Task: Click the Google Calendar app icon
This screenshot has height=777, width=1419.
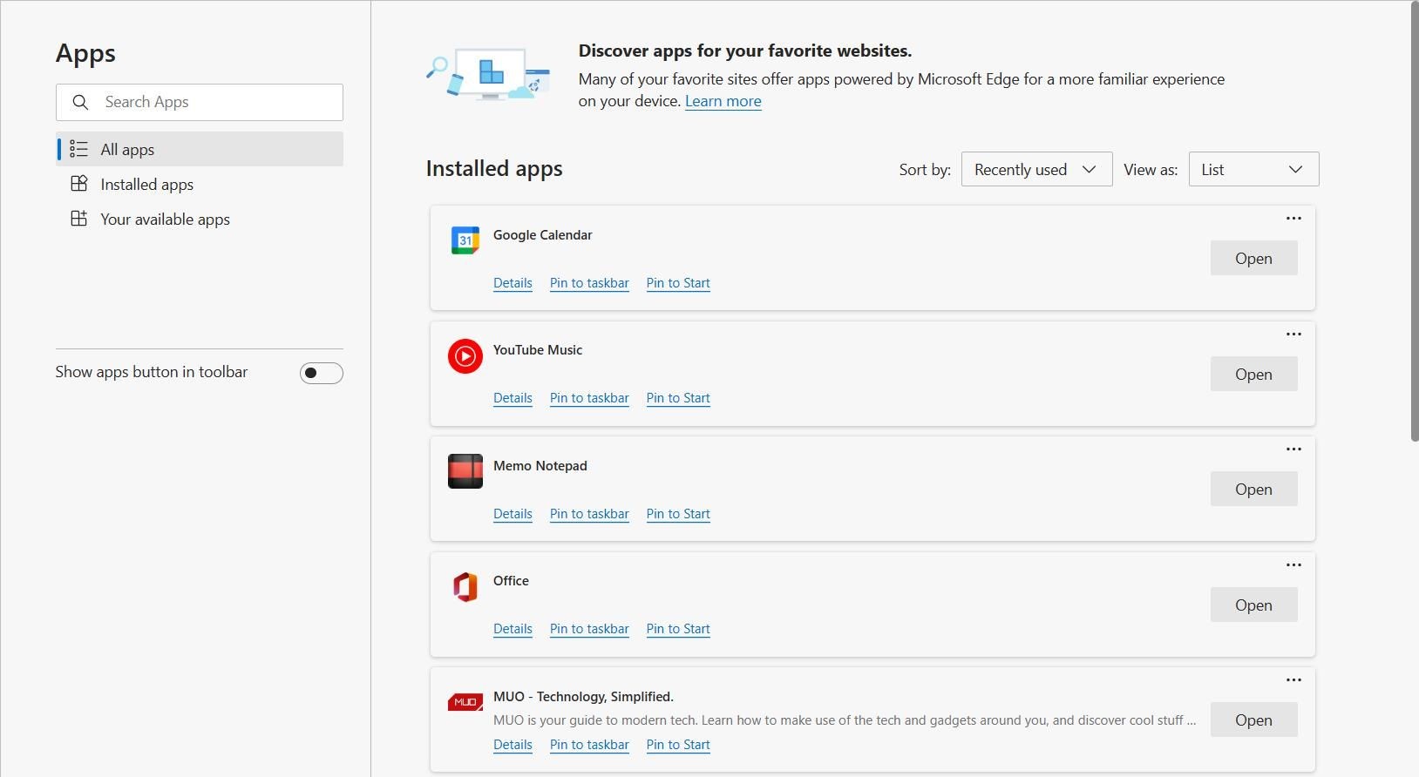Action: [x=465, y=240]
